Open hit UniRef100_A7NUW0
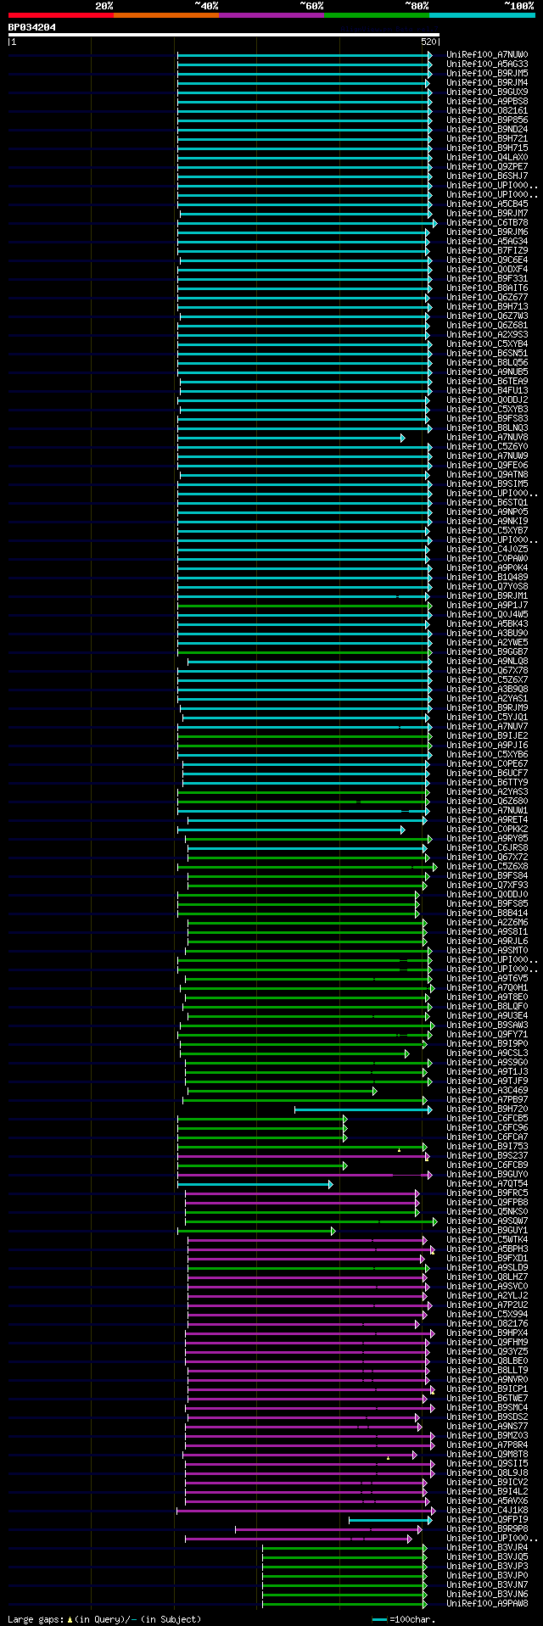Image resolution: width=543 pixels, height=1626 pixels. click(x=487, y=55)
